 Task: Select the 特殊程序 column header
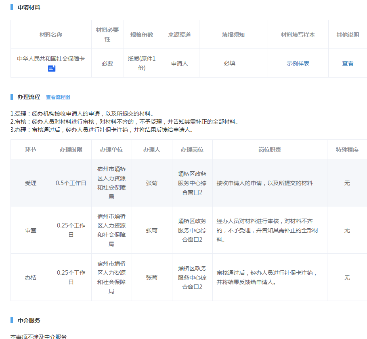[x=347, y=149]
